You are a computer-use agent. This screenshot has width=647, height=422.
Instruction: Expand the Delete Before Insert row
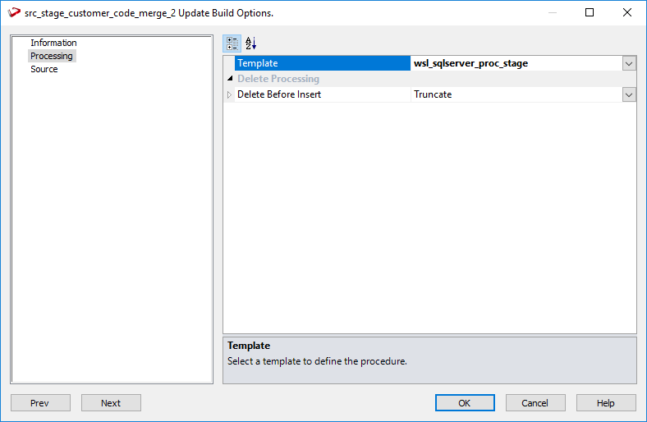[230, 94]
